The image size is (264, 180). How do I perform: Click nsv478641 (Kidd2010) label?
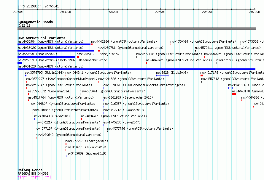(x=52, y=116)
